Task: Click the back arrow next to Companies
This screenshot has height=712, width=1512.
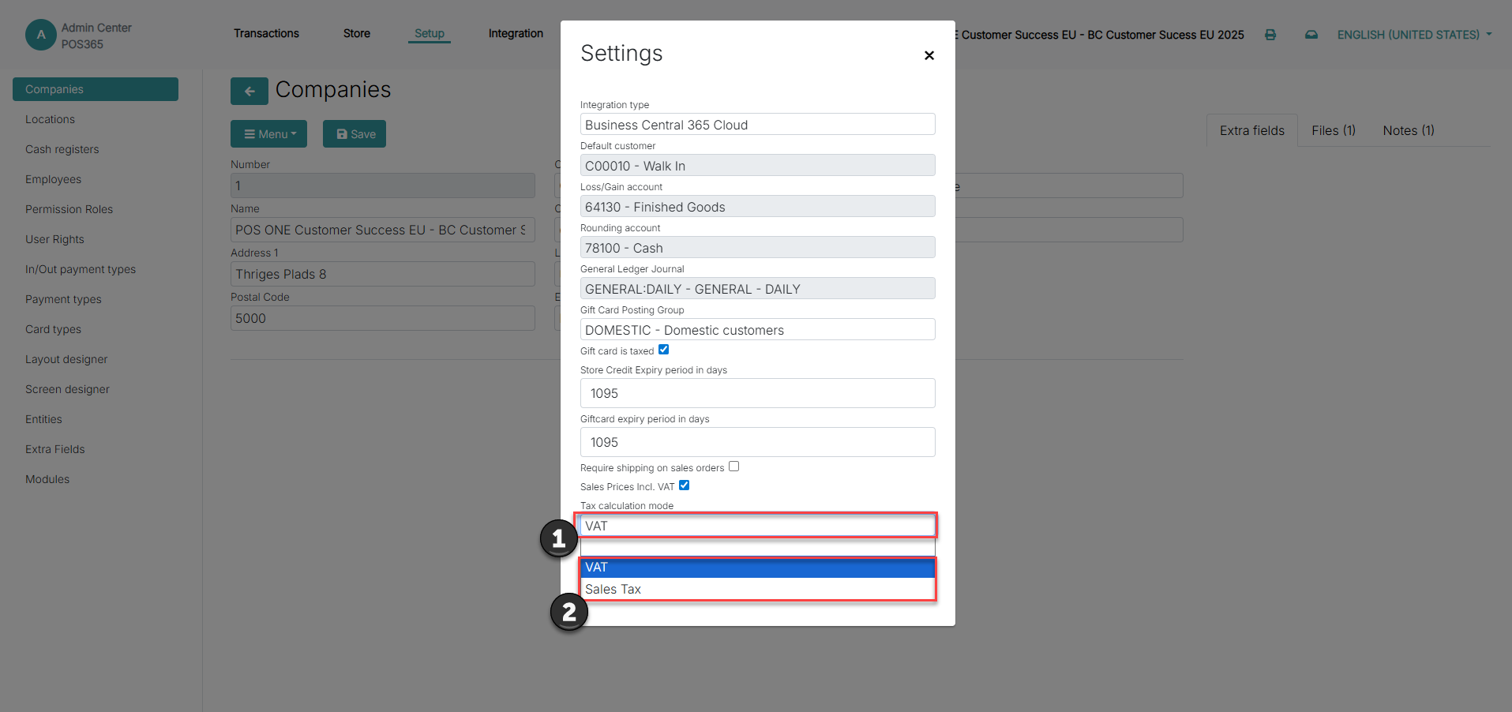Action: pos(249,91)
